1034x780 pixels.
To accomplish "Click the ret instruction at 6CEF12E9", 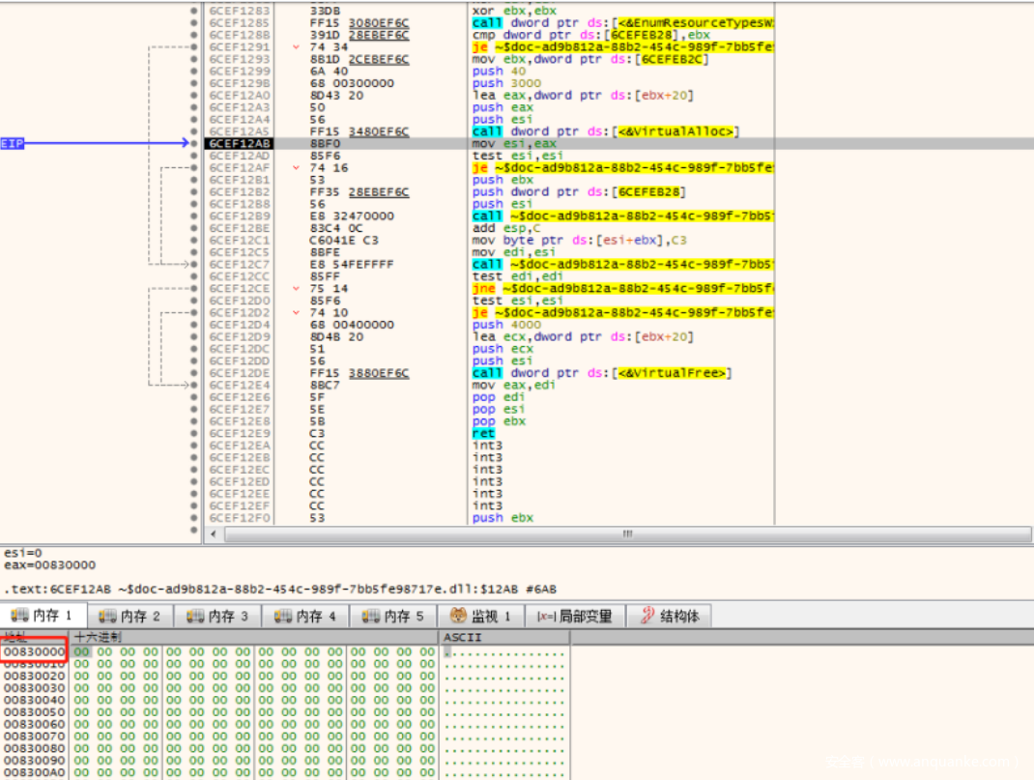I will [x=482, y=433].
